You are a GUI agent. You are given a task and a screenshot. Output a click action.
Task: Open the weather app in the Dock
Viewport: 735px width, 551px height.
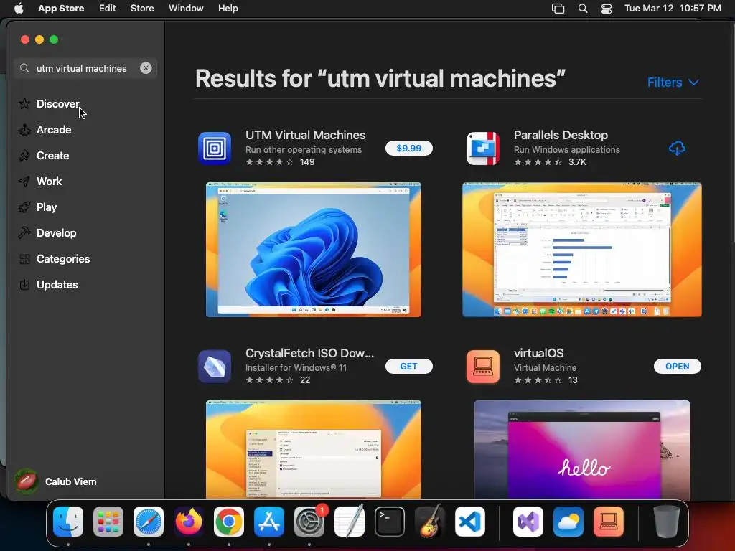(568, 522)
